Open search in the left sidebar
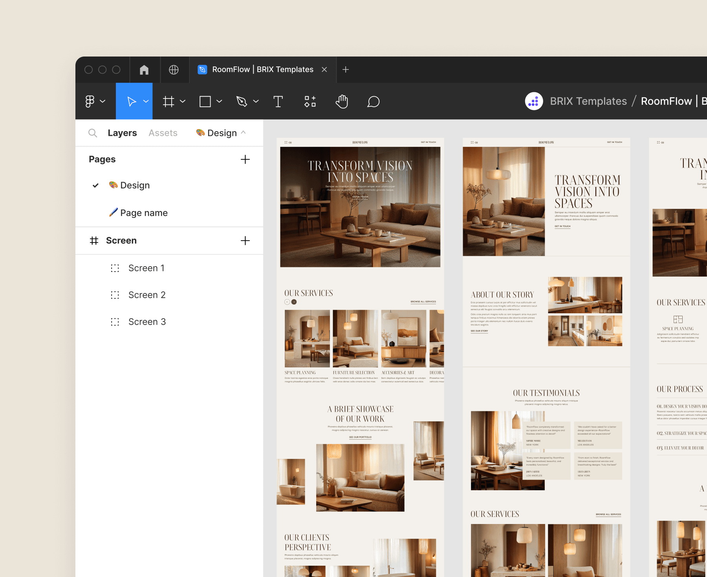Screen dimensions: 707x577 point(93,133)
